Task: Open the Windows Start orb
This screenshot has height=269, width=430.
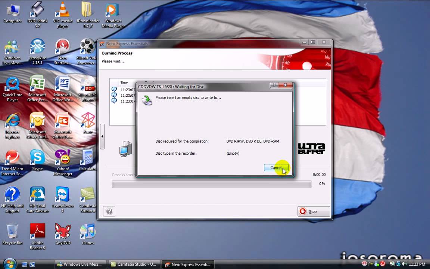Action: 10,264
